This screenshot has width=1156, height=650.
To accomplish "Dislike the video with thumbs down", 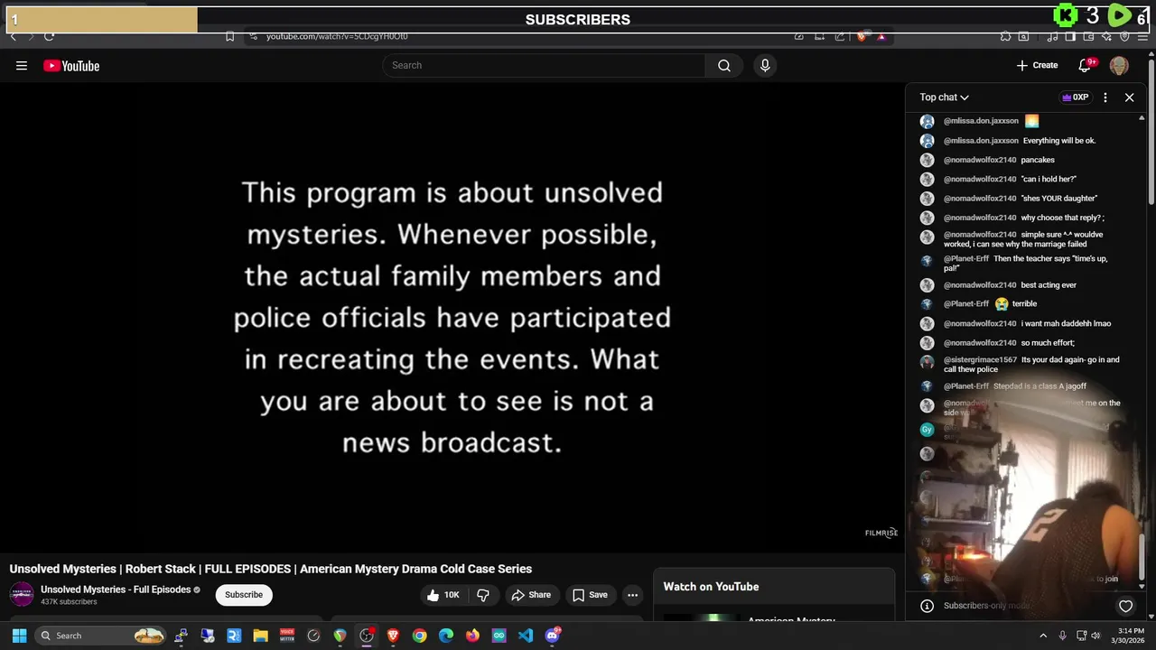I will pyautogui.click(x=483, y=595).
